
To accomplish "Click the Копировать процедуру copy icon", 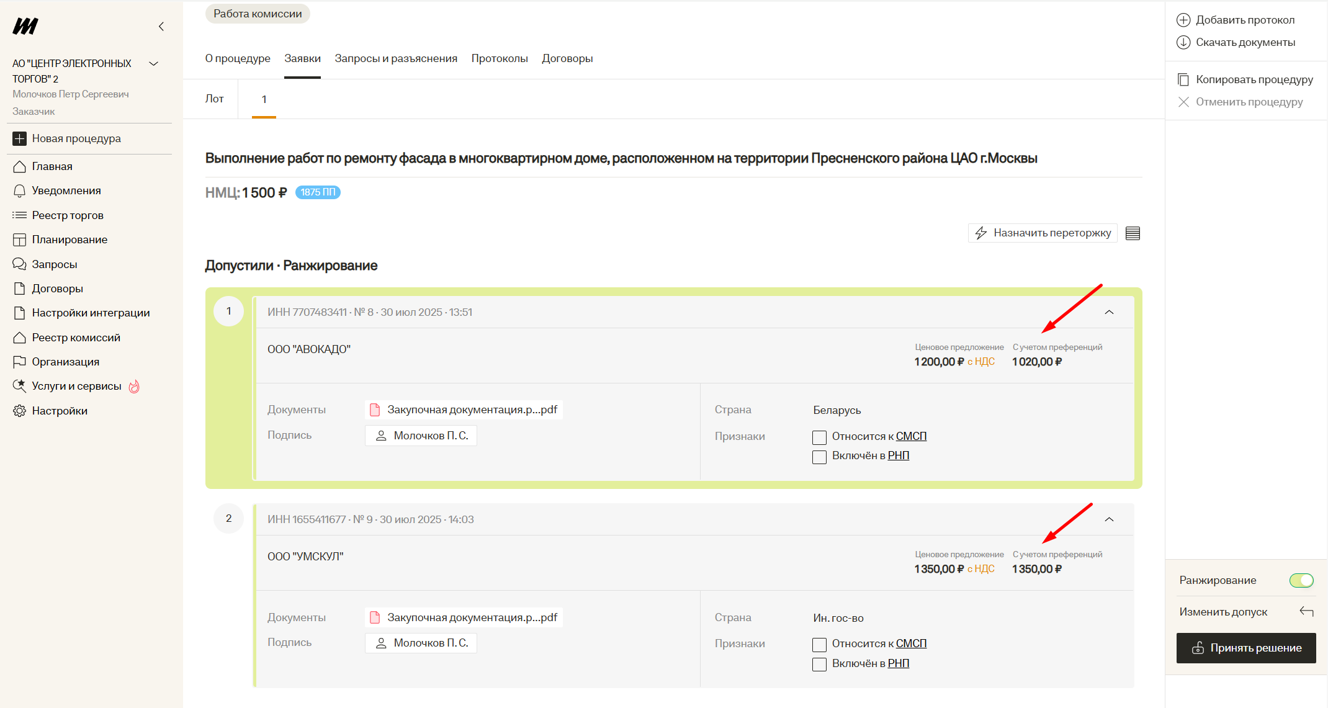I will point(1183,79).
